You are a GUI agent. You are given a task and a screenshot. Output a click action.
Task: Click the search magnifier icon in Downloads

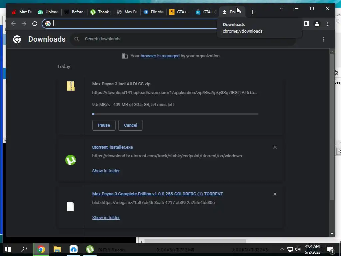pyautogui.click(x=77, y=39)
